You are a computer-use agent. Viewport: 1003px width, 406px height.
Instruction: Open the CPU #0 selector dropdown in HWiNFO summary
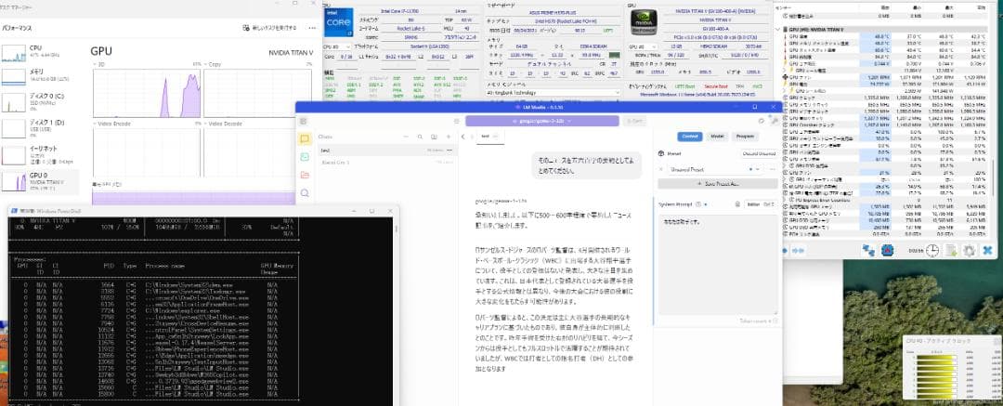[337, 46]
